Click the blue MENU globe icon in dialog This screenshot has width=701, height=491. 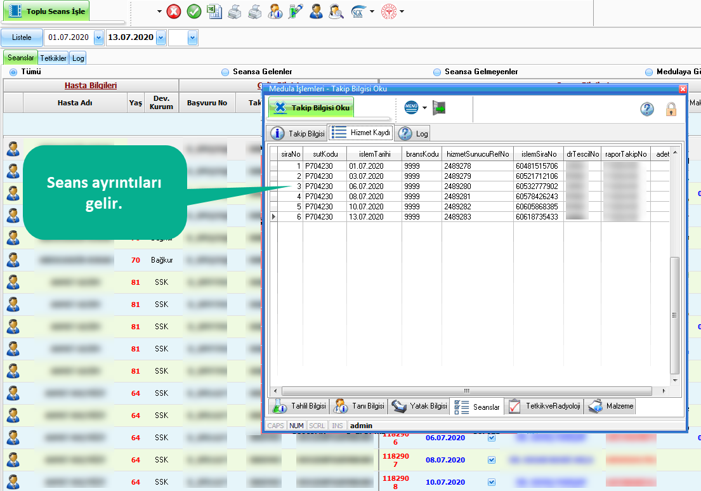(x=411, y=107)
